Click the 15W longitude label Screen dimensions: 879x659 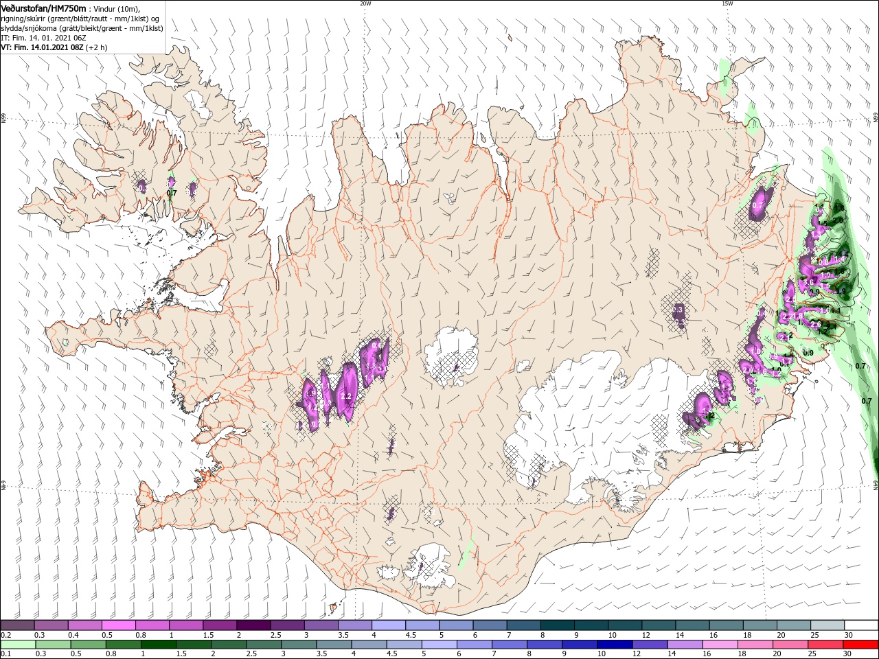pos(727,3)
